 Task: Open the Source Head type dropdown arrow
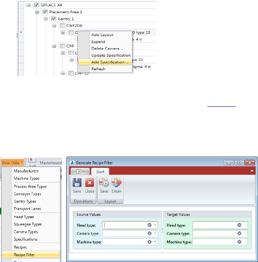point(155,225)
